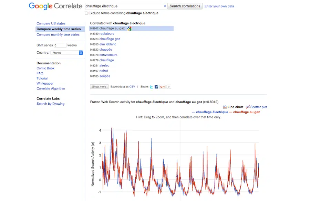
Task: Select Compare monthly time series
Action: [x=58, y=34]
